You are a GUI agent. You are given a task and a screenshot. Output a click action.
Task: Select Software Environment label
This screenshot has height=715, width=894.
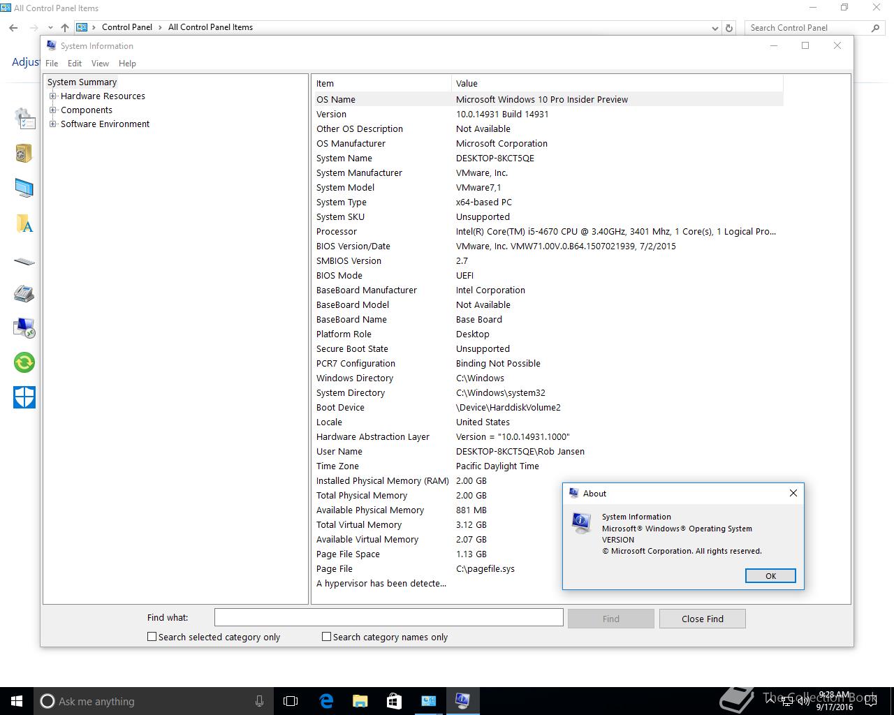tap(105, 124)
